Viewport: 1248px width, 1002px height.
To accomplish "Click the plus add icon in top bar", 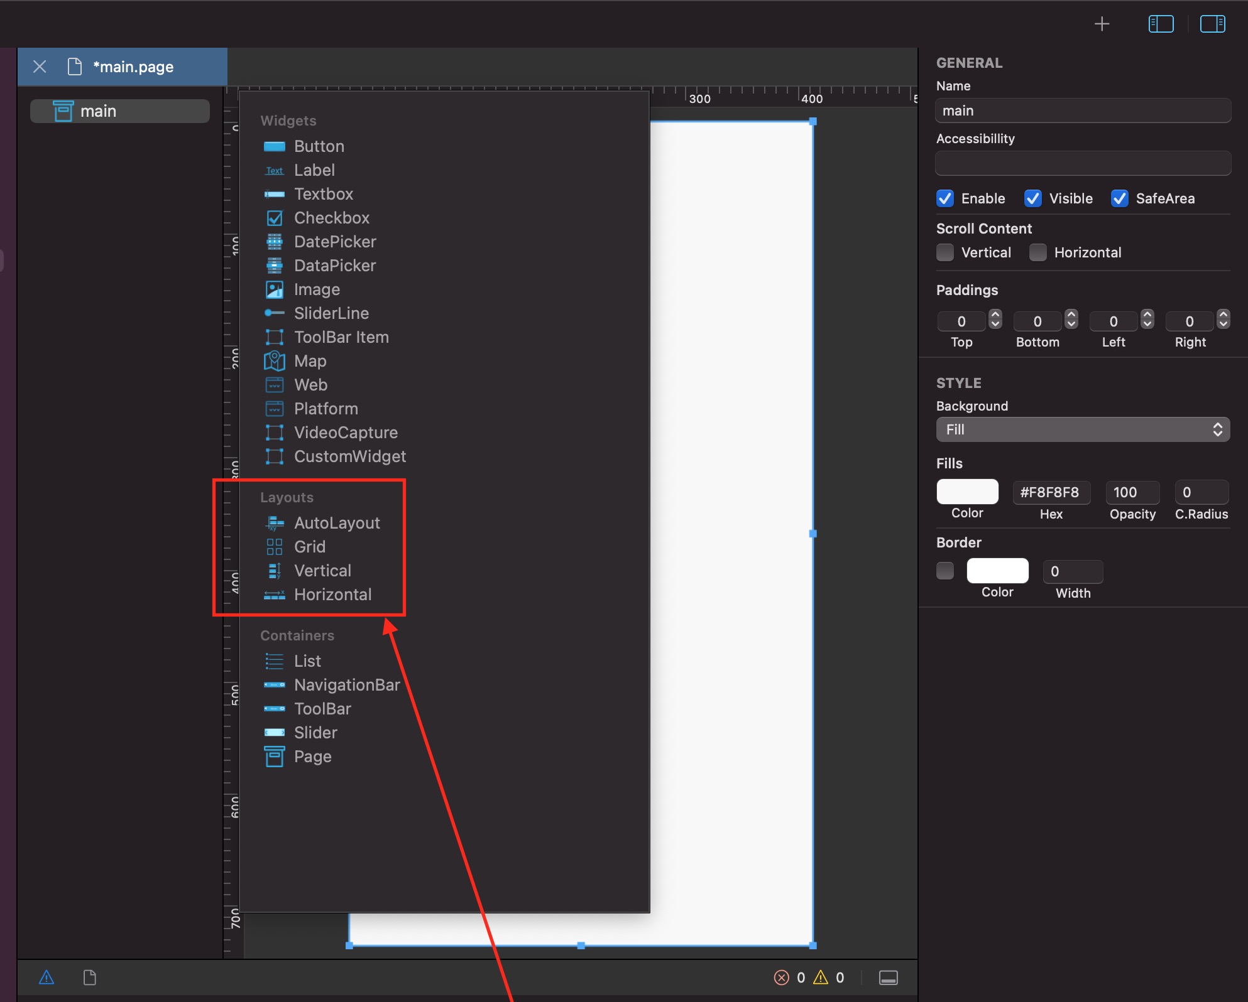I will pyautogui.click(x=1102, y=24).
